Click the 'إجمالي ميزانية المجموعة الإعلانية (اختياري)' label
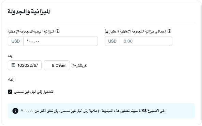 [x=135, y=31]
